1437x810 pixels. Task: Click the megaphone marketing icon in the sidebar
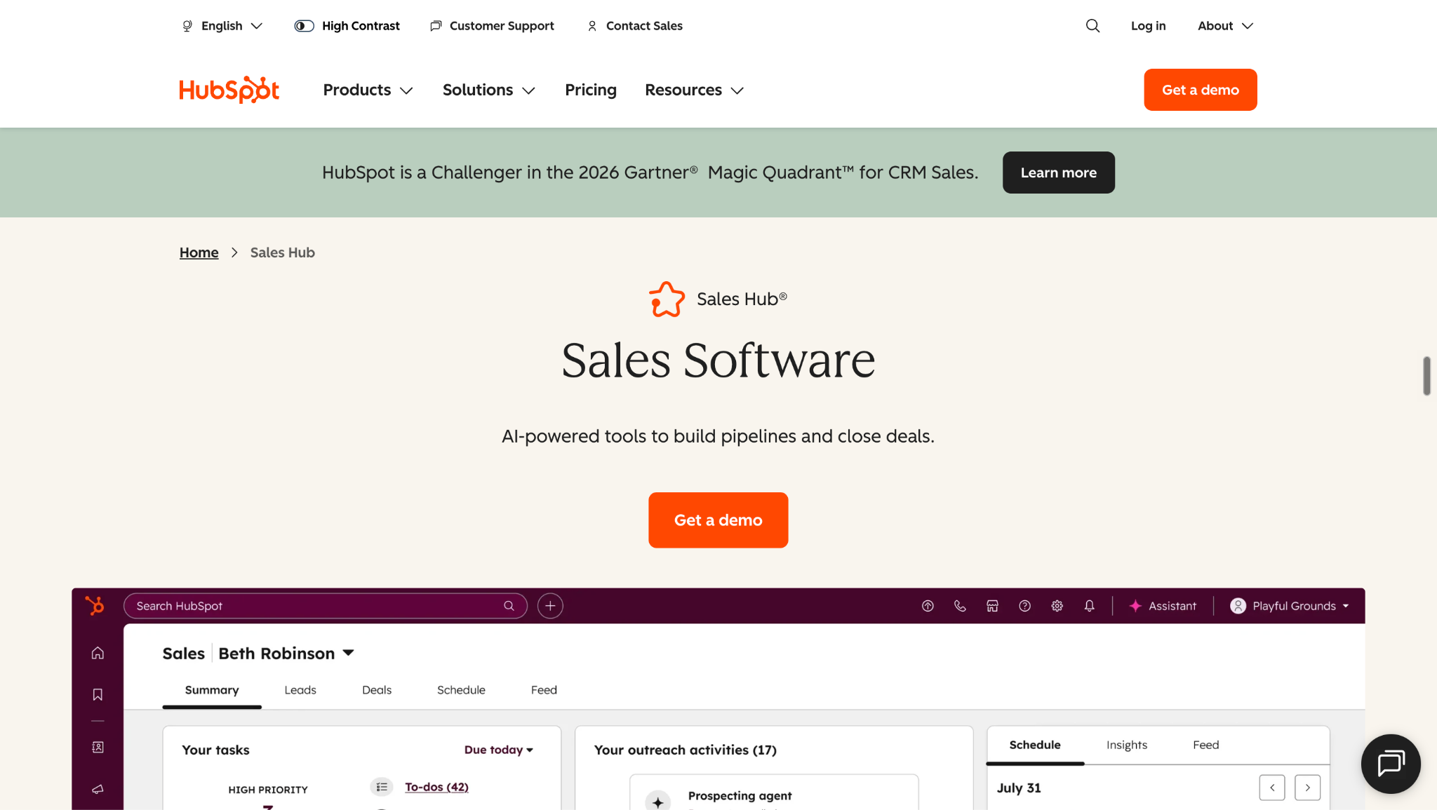pyautogui.click(x=98, y=789)
